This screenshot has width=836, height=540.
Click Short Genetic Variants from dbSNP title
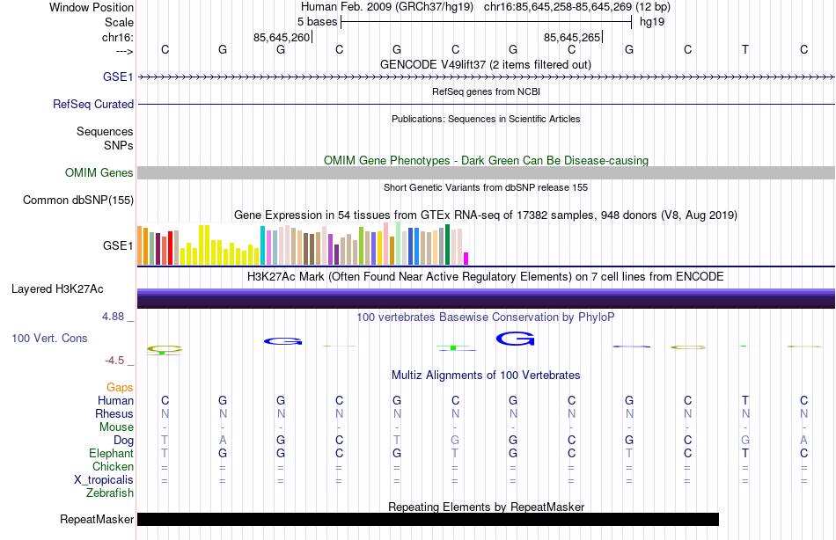click(486, 187)
